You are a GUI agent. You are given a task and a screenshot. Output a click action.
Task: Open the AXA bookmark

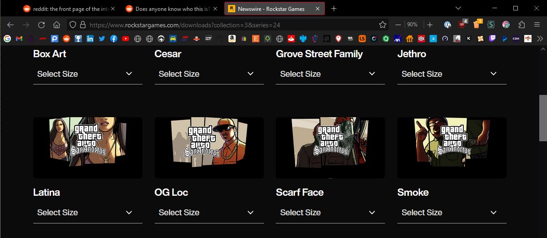398,39
